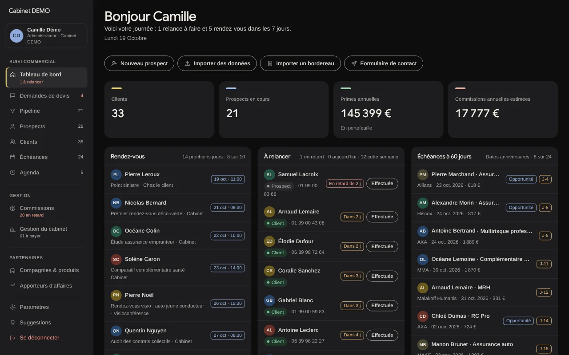Click the Opportunité tag for Chloé Dumas
This screenshot has width=569, height=355.
[518, 321]
